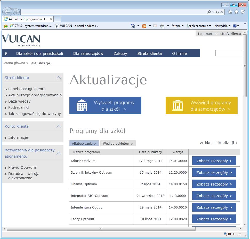
Task: Click the printer icon
Action: pos(162,26)
